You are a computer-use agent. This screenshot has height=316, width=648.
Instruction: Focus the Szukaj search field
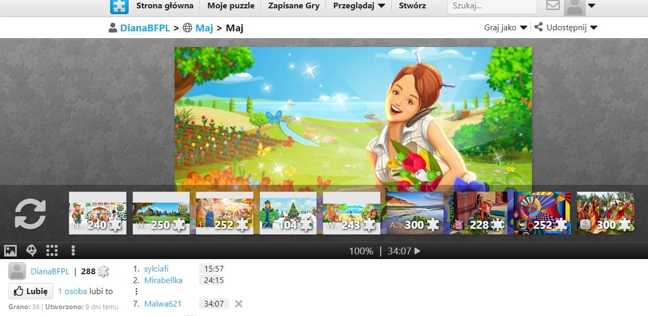(492, 6)
